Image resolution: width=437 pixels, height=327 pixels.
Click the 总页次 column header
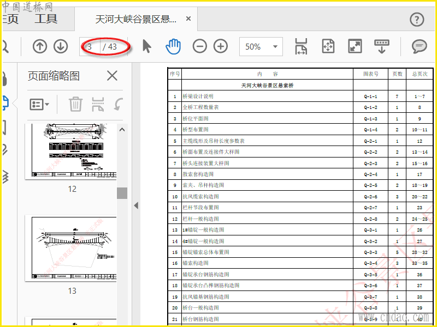420,74
